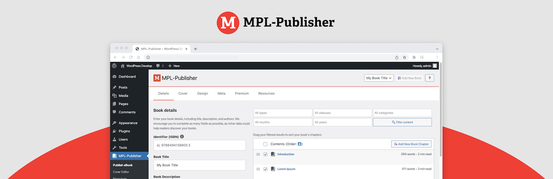Click the book icon beside Lorem Ipsum
The width and height of the screenshot is (553, 179).
coord(273,169)
